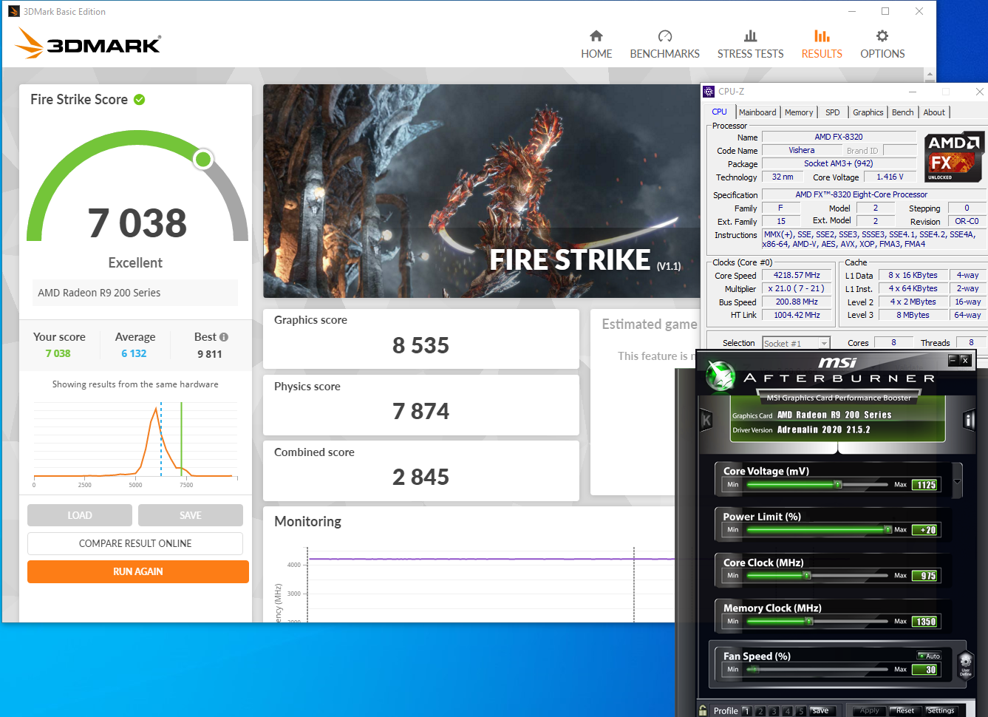Click the CPU-Z title bar app icon
Image resolution: width=988 pixels, height=717 pixels.
(x=709, y=92)
